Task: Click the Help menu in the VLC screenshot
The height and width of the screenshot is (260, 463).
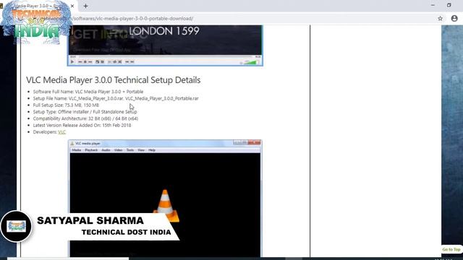Action: [152, 150]
